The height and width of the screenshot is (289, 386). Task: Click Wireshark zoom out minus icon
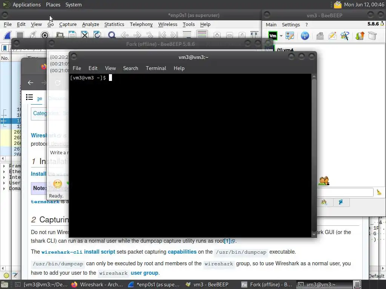point(230,35)
